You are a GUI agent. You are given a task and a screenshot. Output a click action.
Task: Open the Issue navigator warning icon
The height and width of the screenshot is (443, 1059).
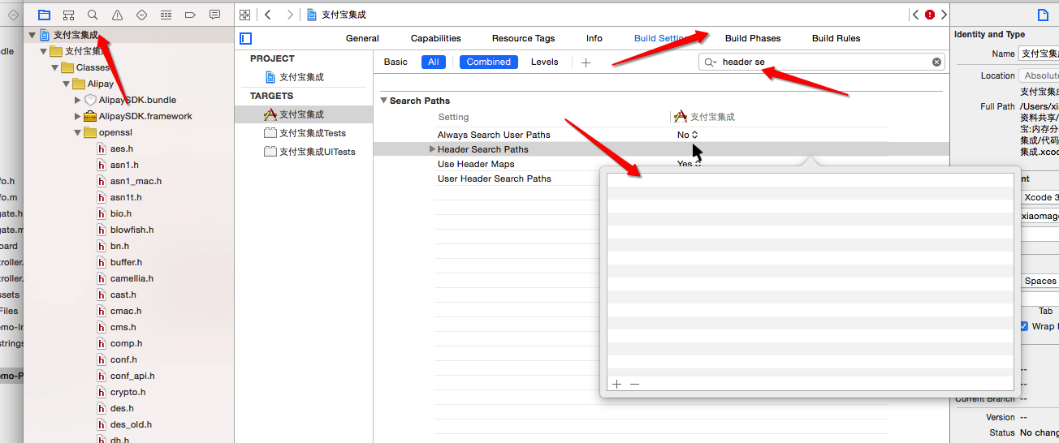click(x=117, y=15)
